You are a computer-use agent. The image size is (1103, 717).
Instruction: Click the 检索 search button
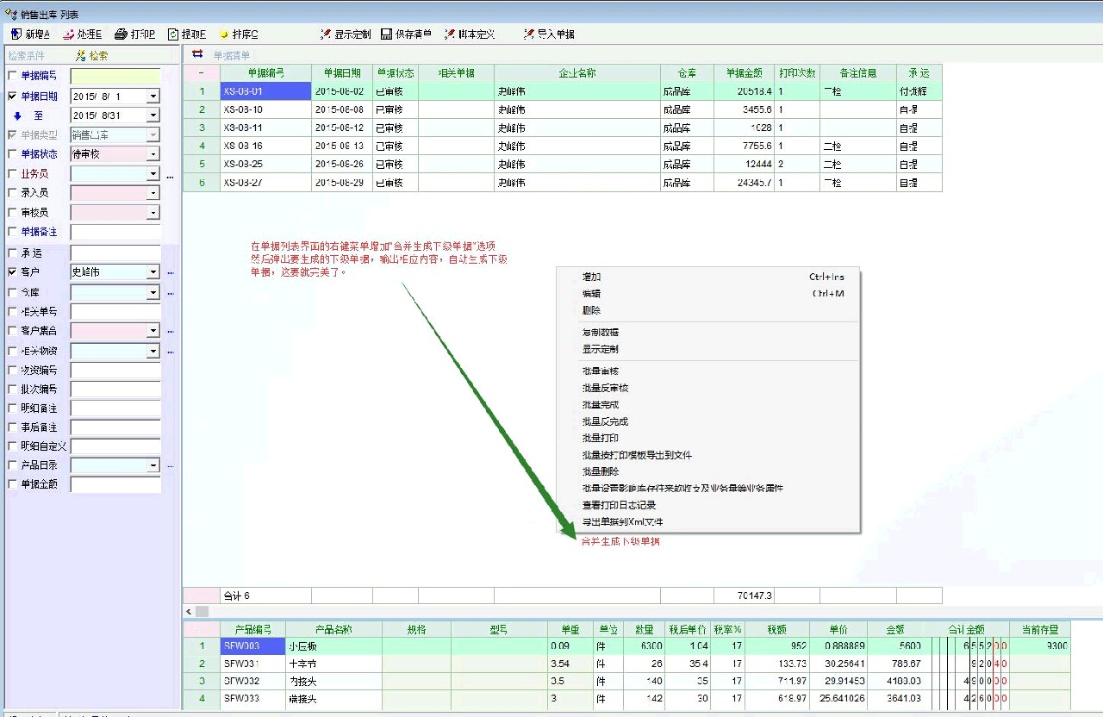click(x=92, y=56)
